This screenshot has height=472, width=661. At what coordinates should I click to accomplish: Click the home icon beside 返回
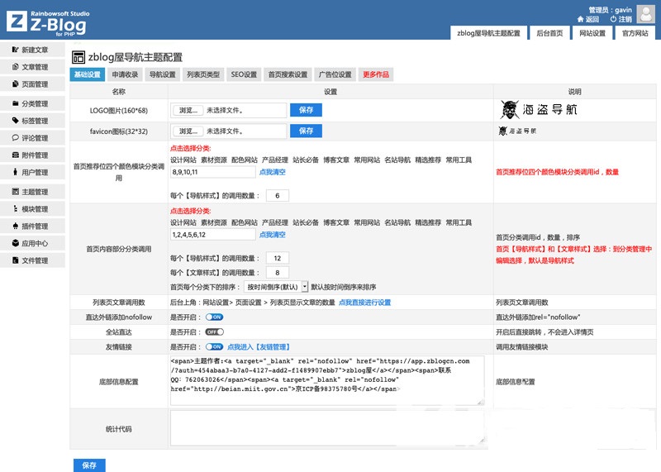[580, 19]
